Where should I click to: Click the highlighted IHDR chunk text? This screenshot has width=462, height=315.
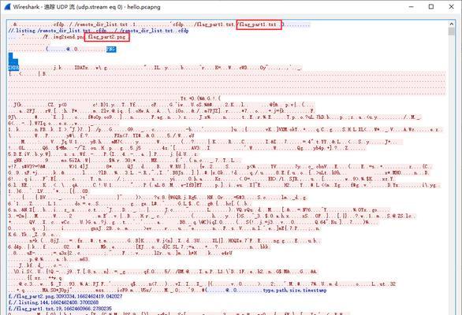click(13, 68)
